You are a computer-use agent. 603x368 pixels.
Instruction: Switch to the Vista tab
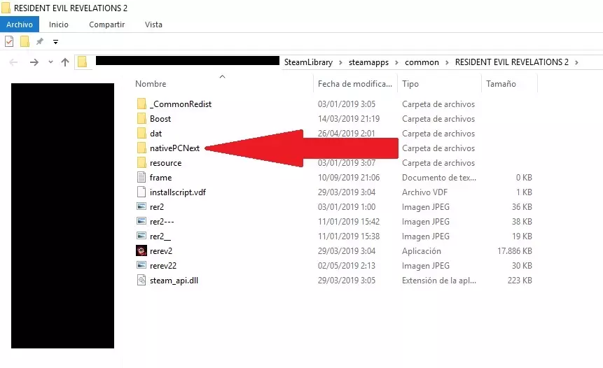click(153, 24)
